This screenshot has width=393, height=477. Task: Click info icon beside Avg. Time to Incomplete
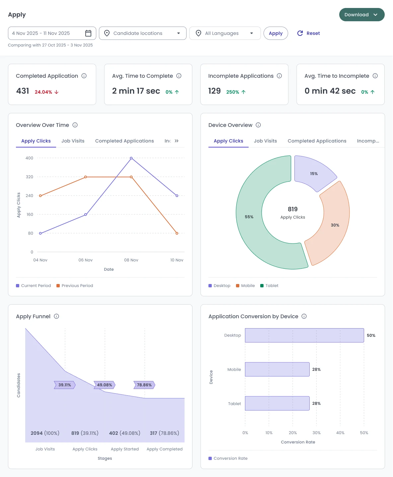point(375,76)
